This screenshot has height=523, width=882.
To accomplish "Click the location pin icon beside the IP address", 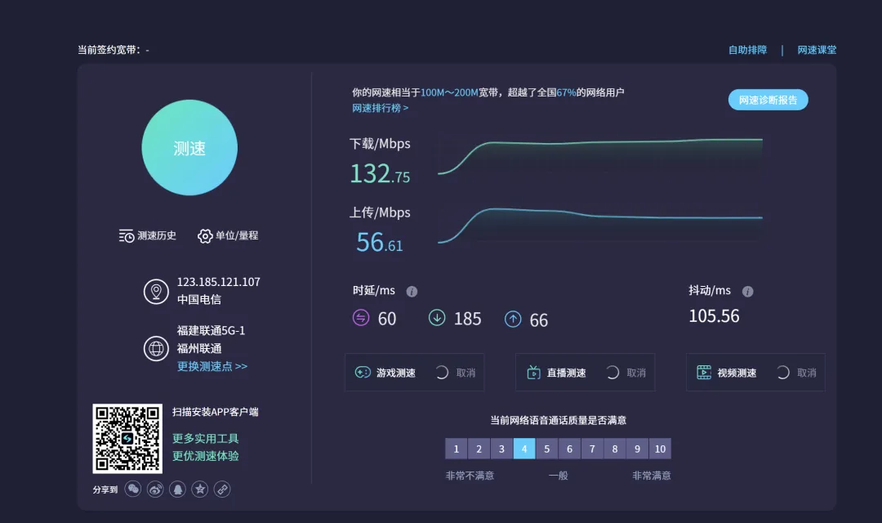I will pos(156,292).
